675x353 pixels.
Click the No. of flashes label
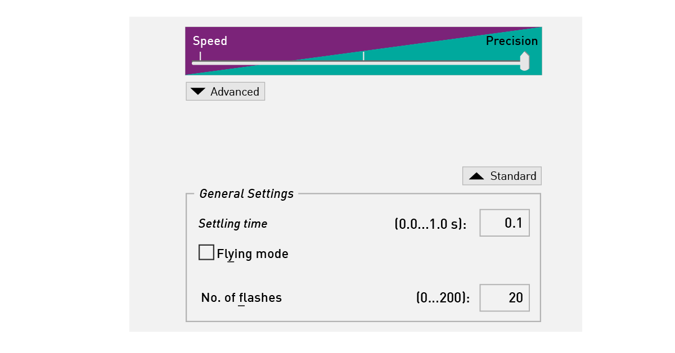click(x=241, y=298)
